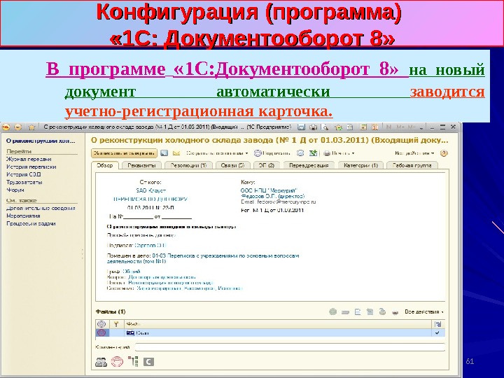Click the grey minus remove file icon

(x=345, y=312)
